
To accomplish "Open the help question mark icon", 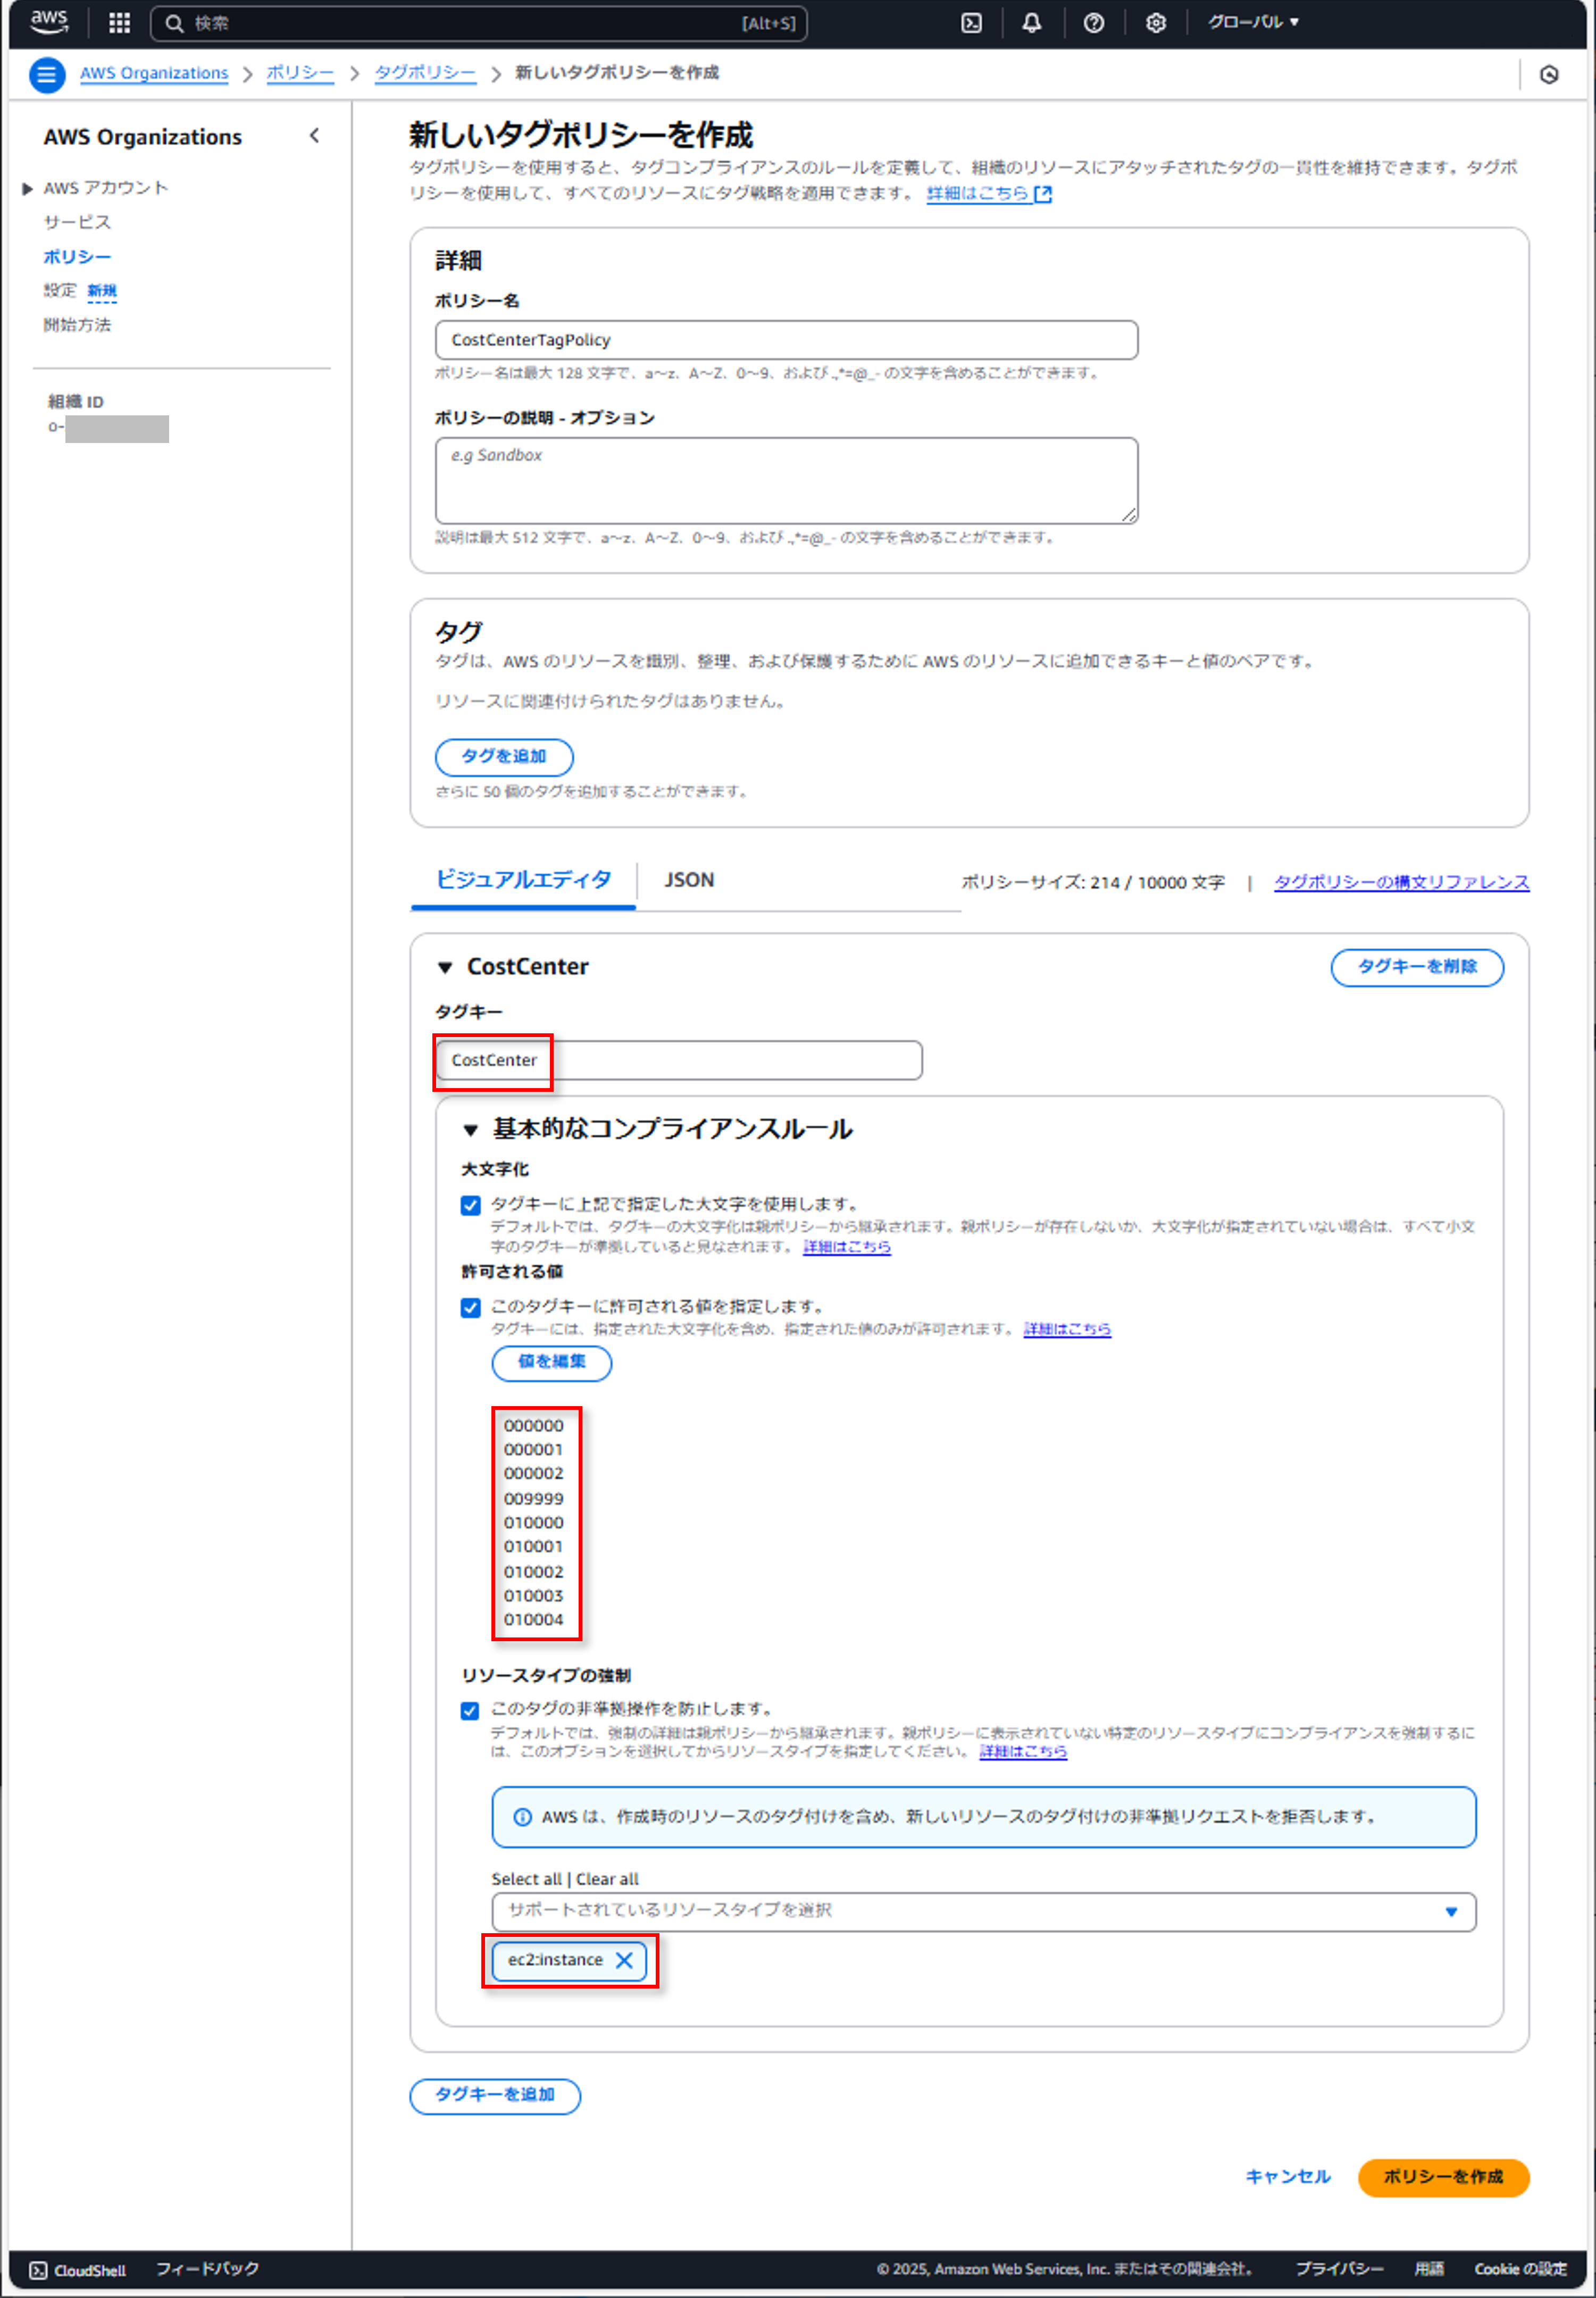I will click(x=1094, y=23).
